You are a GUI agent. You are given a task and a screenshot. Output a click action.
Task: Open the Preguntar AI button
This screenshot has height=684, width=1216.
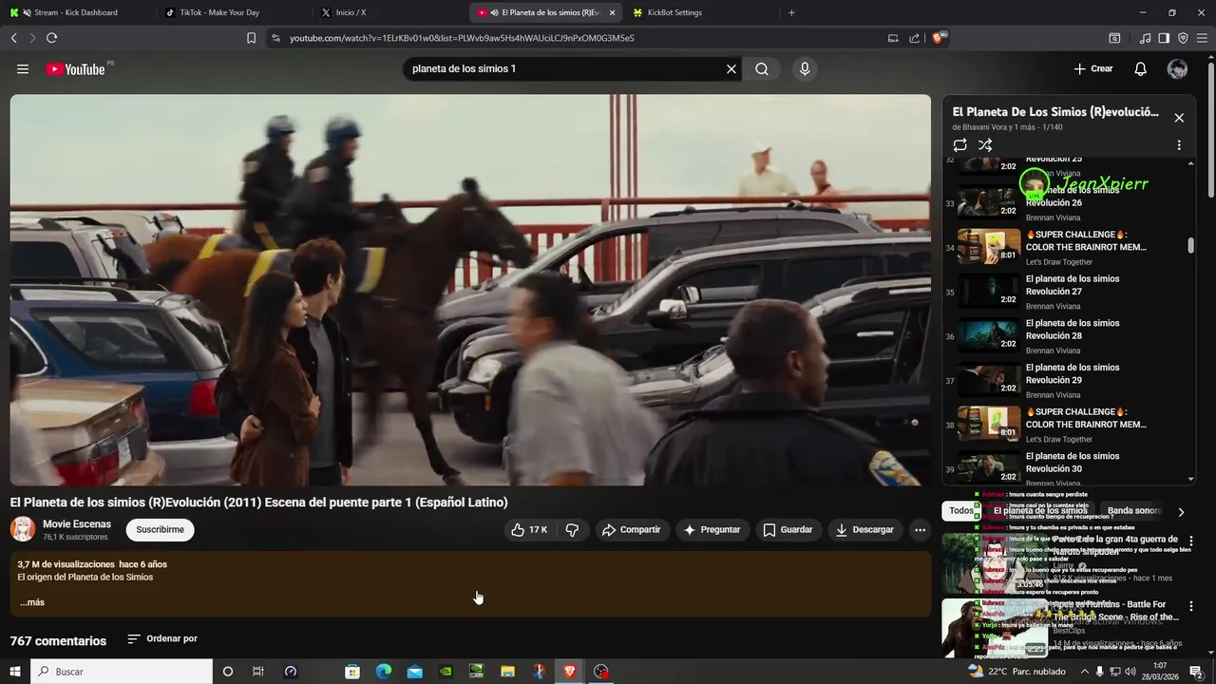click(x=712, y=530)
